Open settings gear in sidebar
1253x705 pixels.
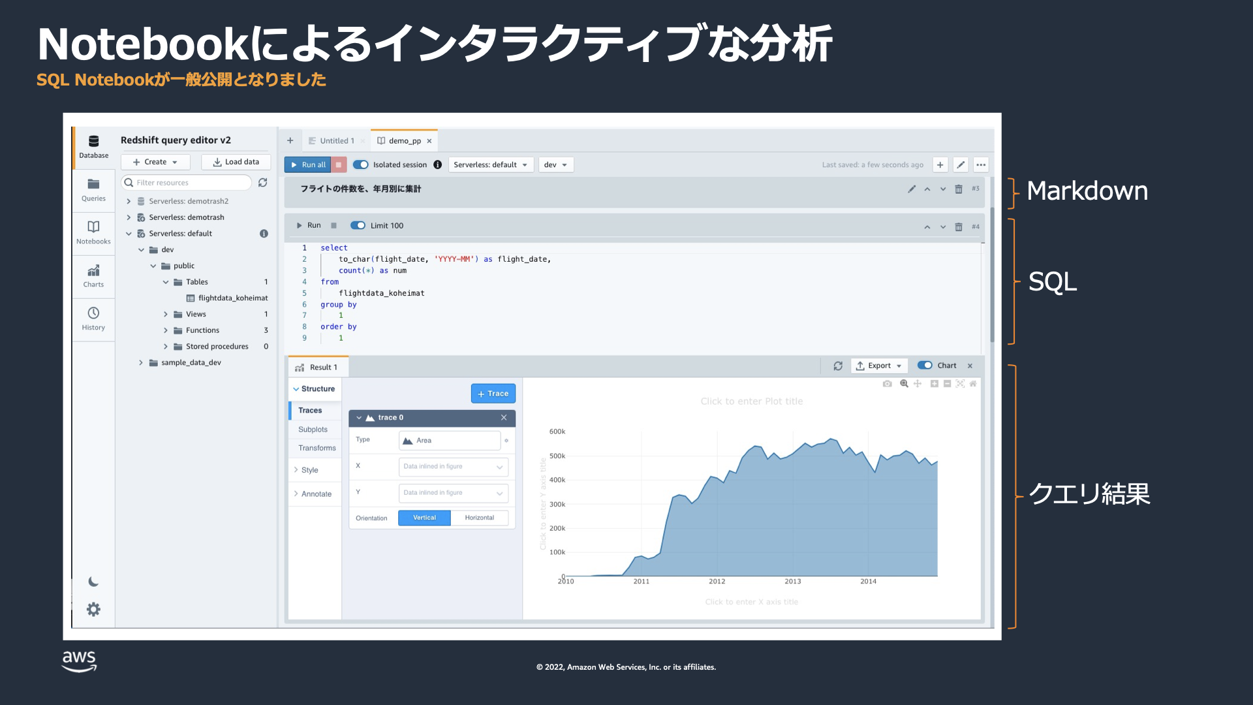pos(93,609)
